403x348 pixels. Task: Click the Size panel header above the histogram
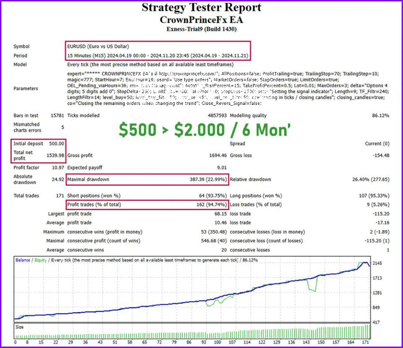(x=19, y=327)
